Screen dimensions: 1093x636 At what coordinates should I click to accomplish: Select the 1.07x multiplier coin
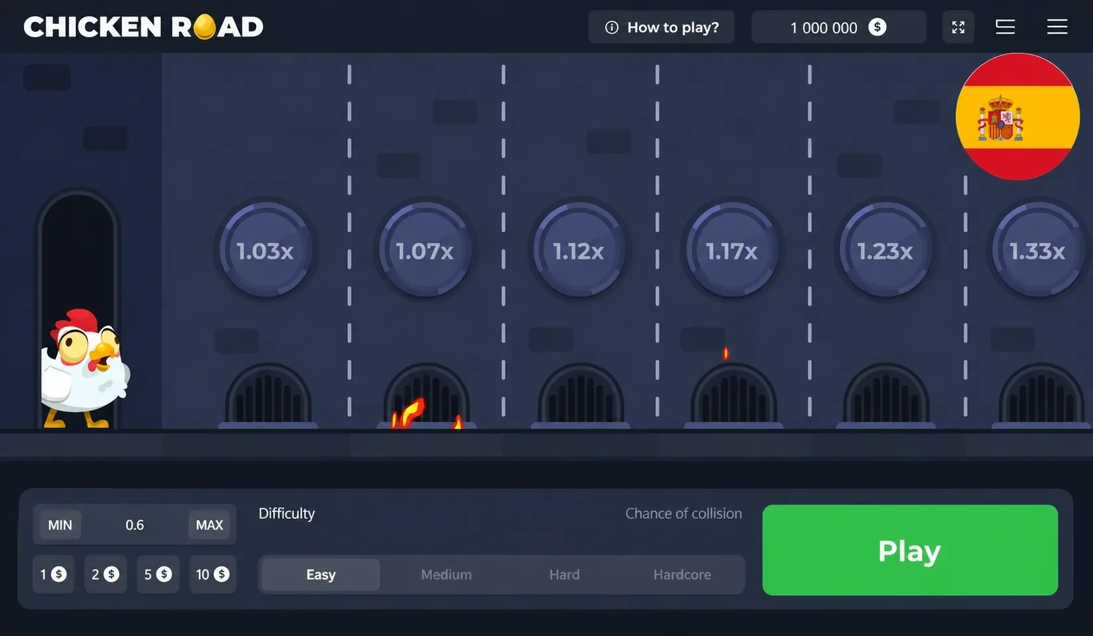coord(425,250)
